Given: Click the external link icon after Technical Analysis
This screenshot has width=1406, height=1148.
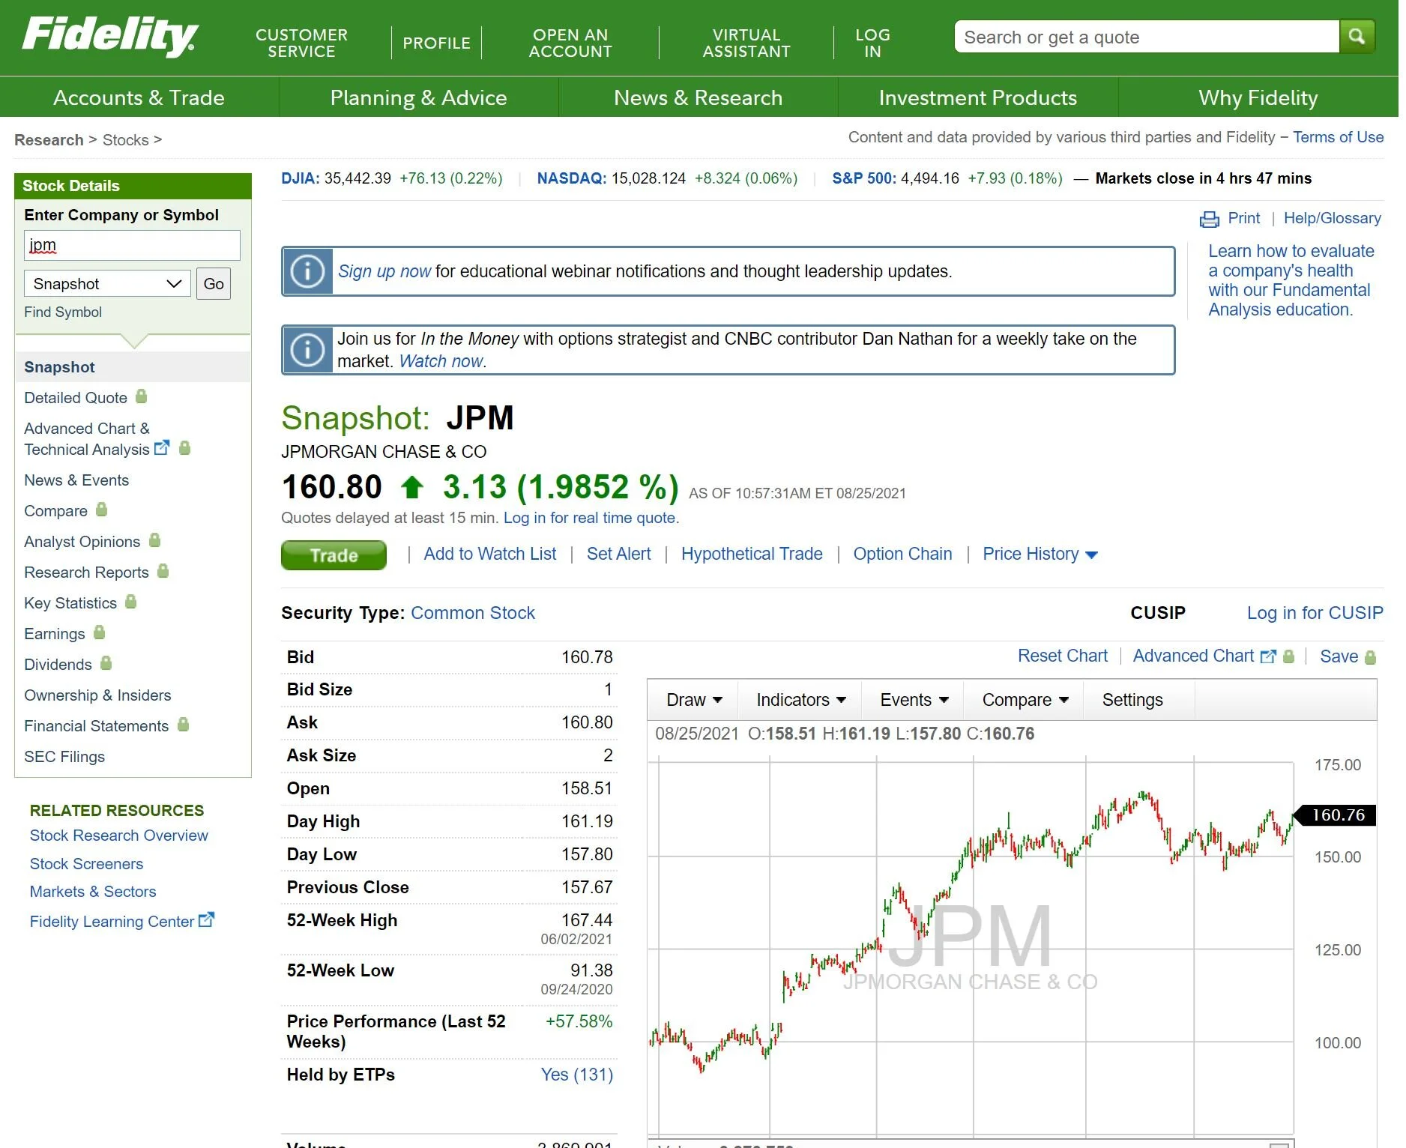Looking at the screenshot, I should point(161,448).
